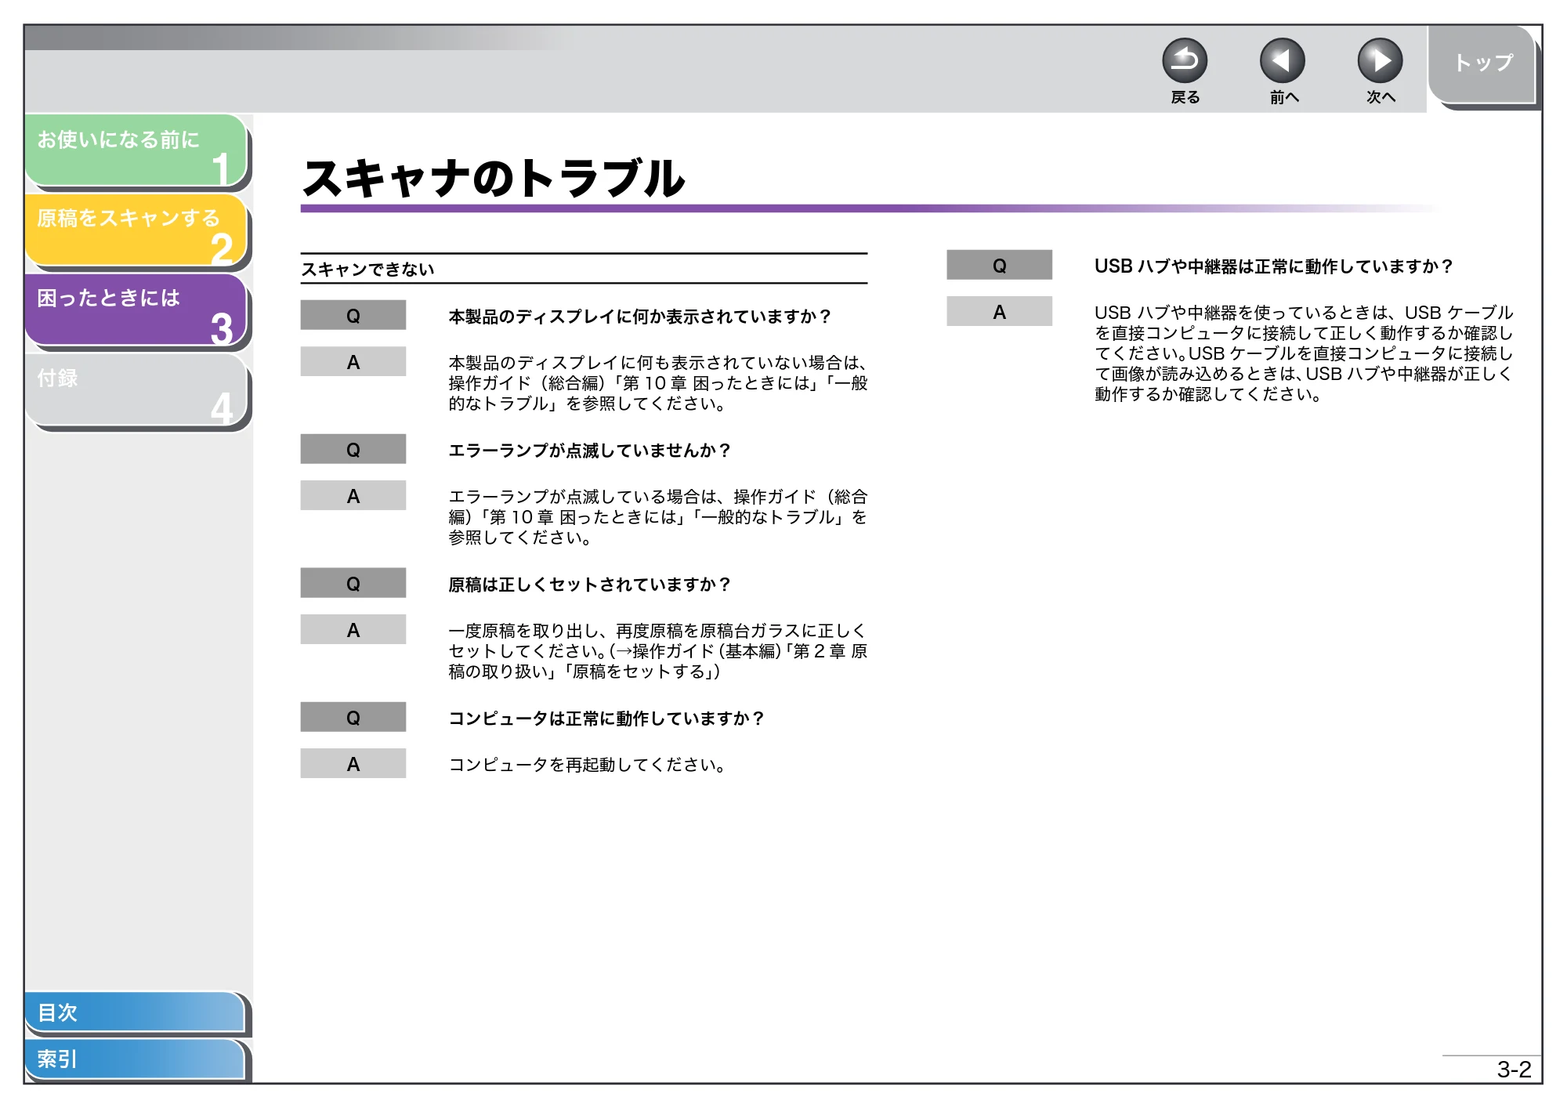Click answer starting 一度原稿を取り出し
1567x1108 pixels.
pos(657,650)
